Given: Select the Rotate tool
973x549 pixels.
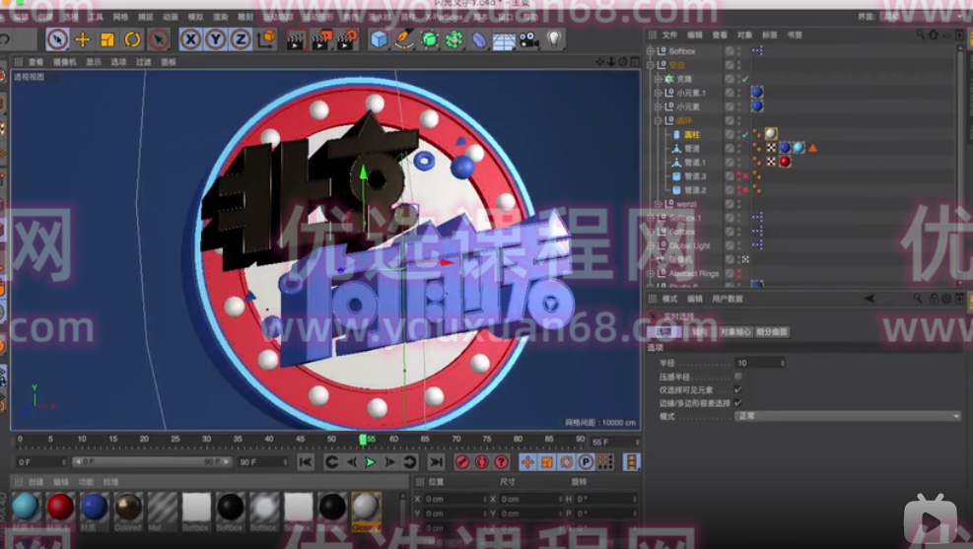Looking at the screenshot, I should pyautogui.click(x=132, y=39).
